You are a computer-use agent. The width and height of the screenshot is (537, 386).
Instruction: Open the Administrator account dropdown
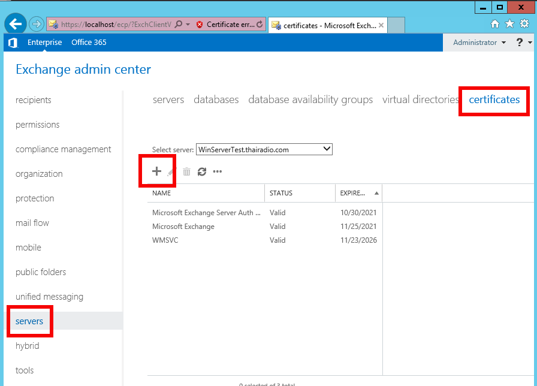[479, 43]
